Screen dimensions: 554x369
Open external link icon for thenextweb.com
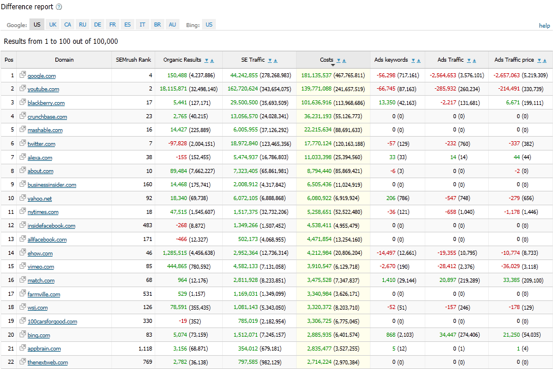23,362
